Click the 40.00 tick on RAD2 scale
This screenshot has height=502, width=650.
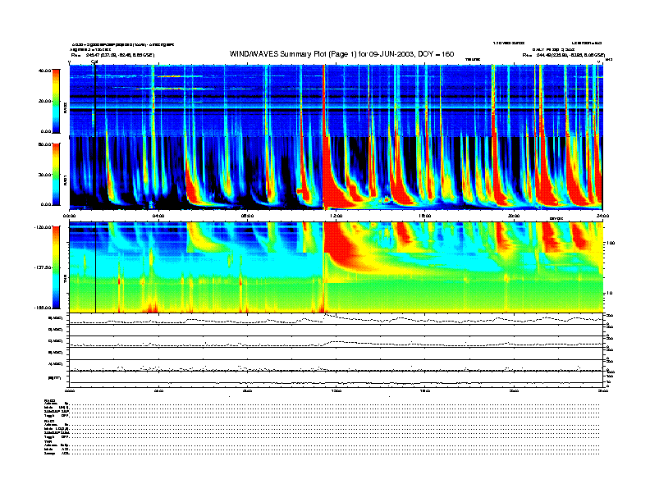(x=45, y=71)
